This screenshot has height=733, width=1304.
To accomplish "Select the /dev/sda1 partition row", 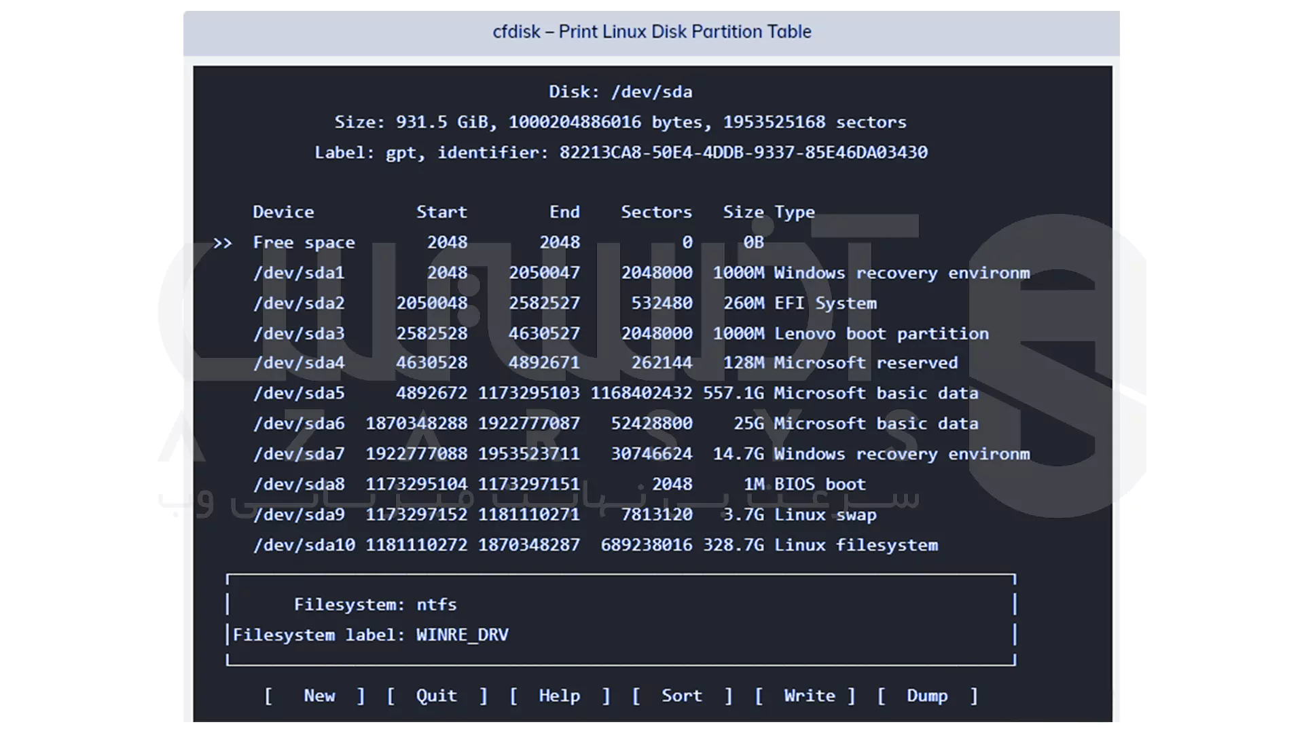I will tap(641, 273).
